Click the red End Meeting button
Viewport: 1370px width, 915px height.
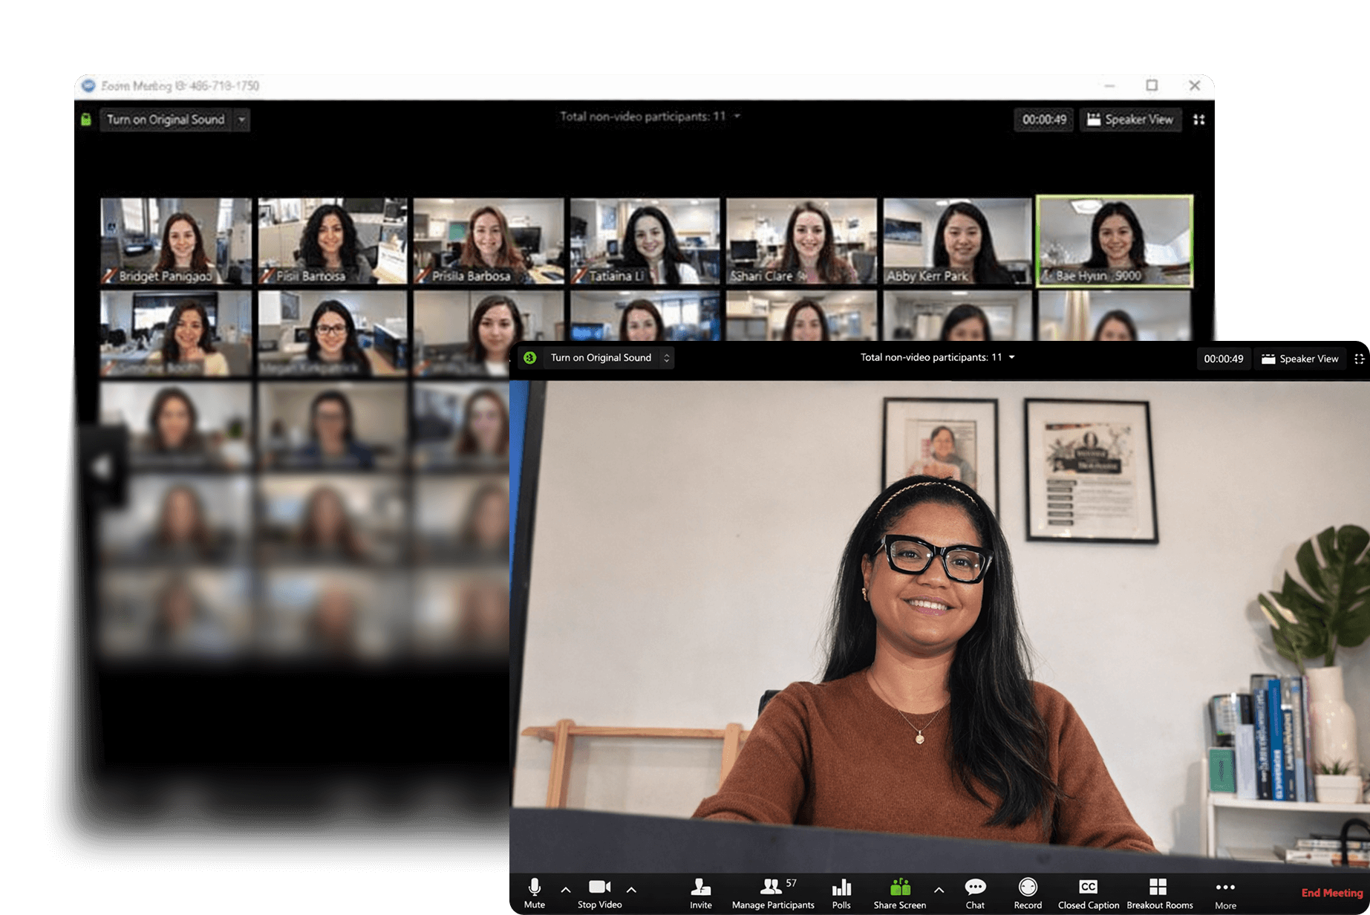(1332, 893)
